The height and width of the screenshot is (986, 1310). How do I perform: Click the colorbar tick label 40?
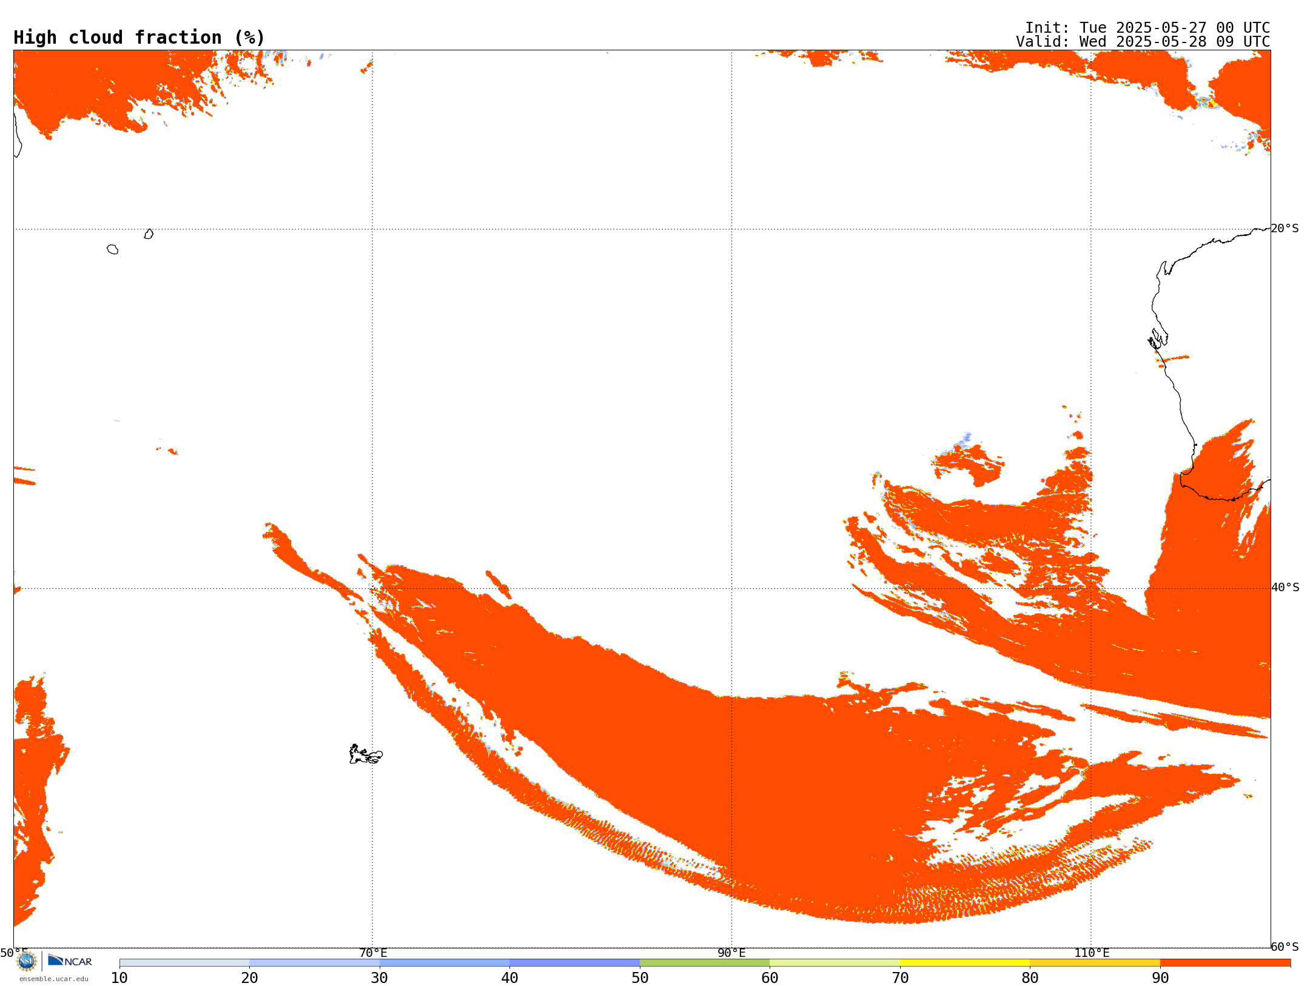coord(509,978)
